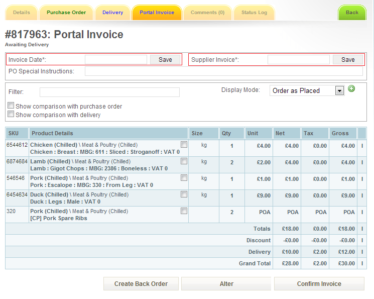
Task: Click the Grand Total gross £30.00
Action: [x=346, y=263]
